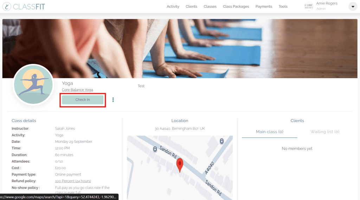This screenshot has width=360, height=200.
Task: Open the Payments section
Action: click(x=264, y=6)
